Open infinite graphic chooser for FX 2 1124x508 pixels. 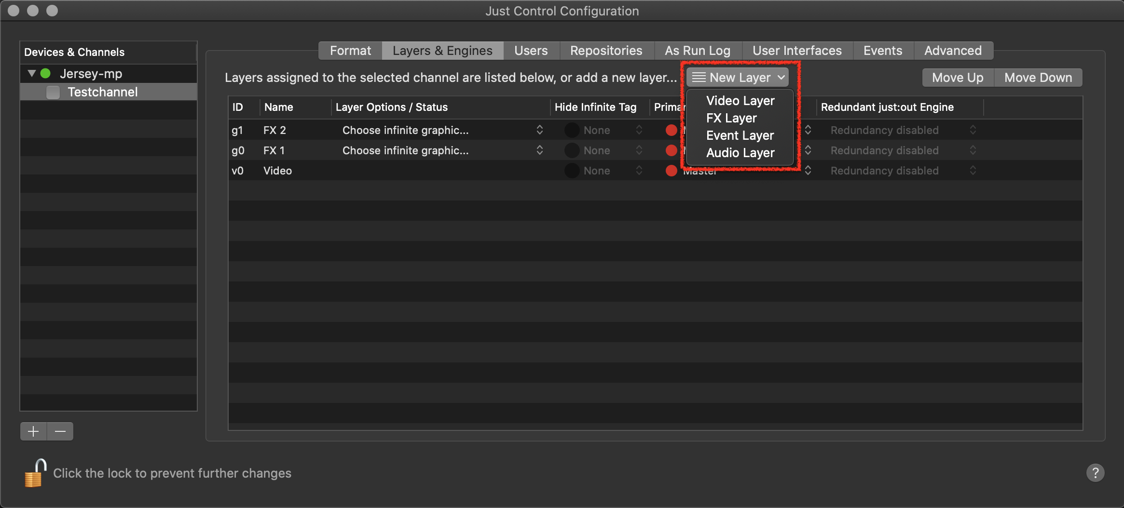pos(443,130)
